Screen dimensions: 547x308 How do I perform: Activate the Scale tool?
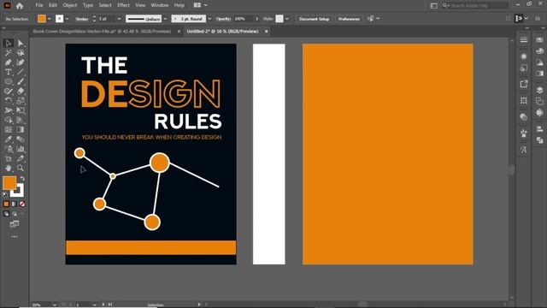(x=21, y=101)
